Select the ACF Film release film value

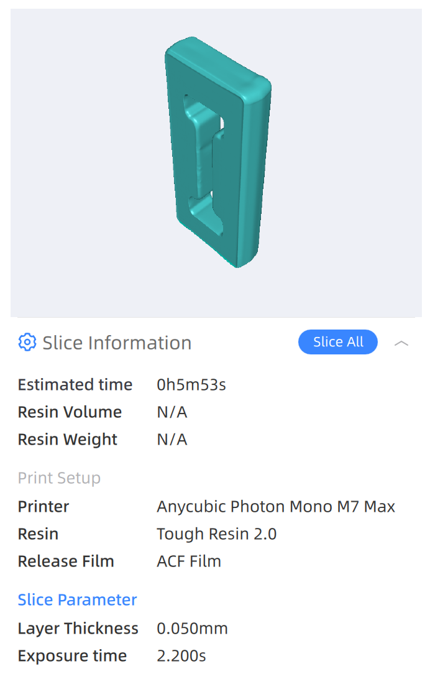[189, 561]
